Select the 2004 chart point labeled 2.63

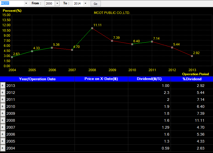[12, 57]
